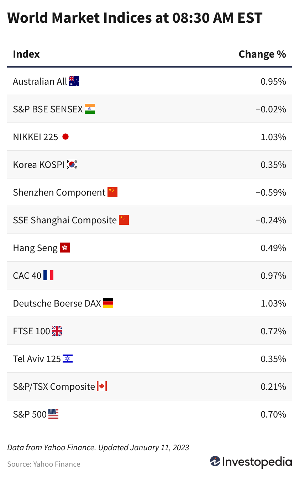The image size is (299, 478).
Task: Click the German flag beside DAX
Action: pos(108,303)
